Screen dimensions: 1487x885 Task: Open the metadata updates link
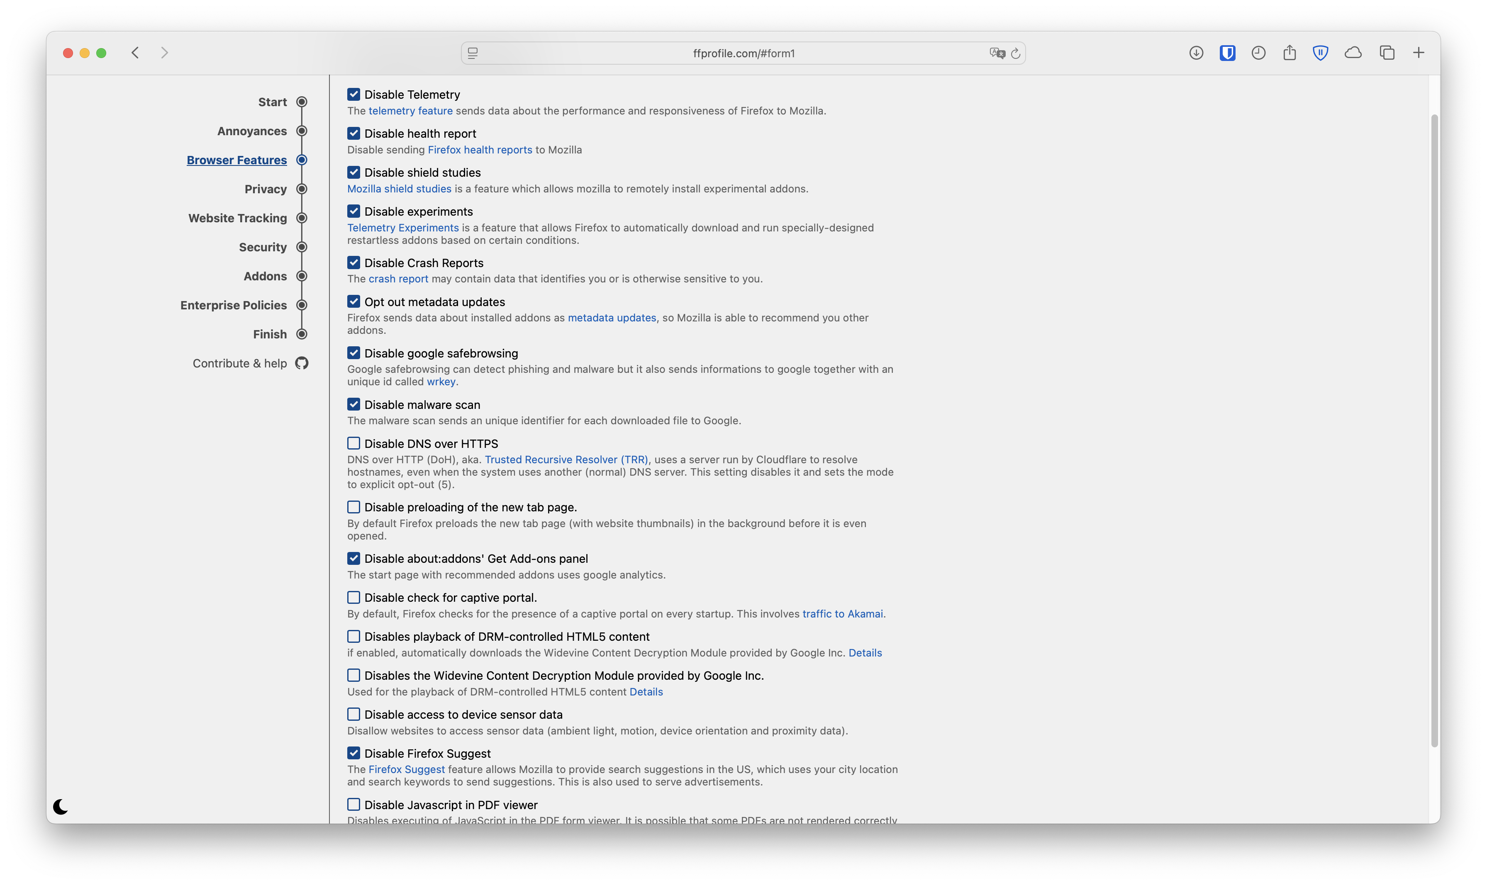coord(612,318)
